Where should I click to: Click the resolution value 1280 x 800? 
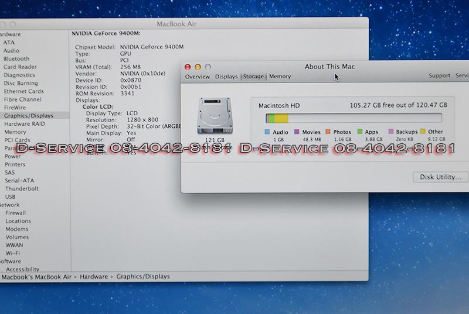(142, 120)
